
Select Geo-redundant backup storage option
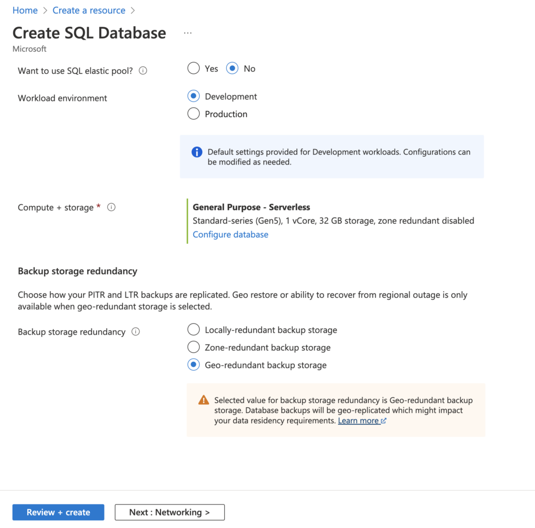[194, 365]
